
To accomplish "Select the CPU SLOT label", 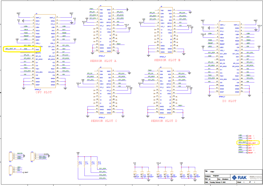I will coord(43,92).
